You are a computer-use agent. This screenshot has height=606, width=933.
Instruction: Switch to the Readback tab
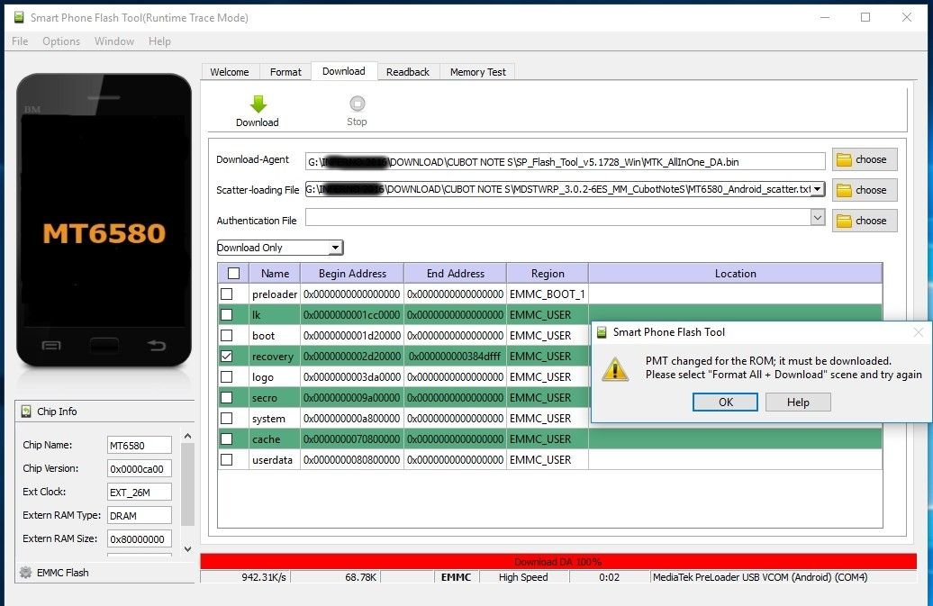tap(408, 72)
